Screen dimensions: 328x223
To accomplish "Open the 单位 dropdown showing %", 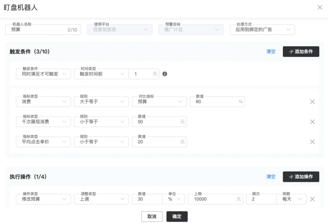I will tap(174, 199).
